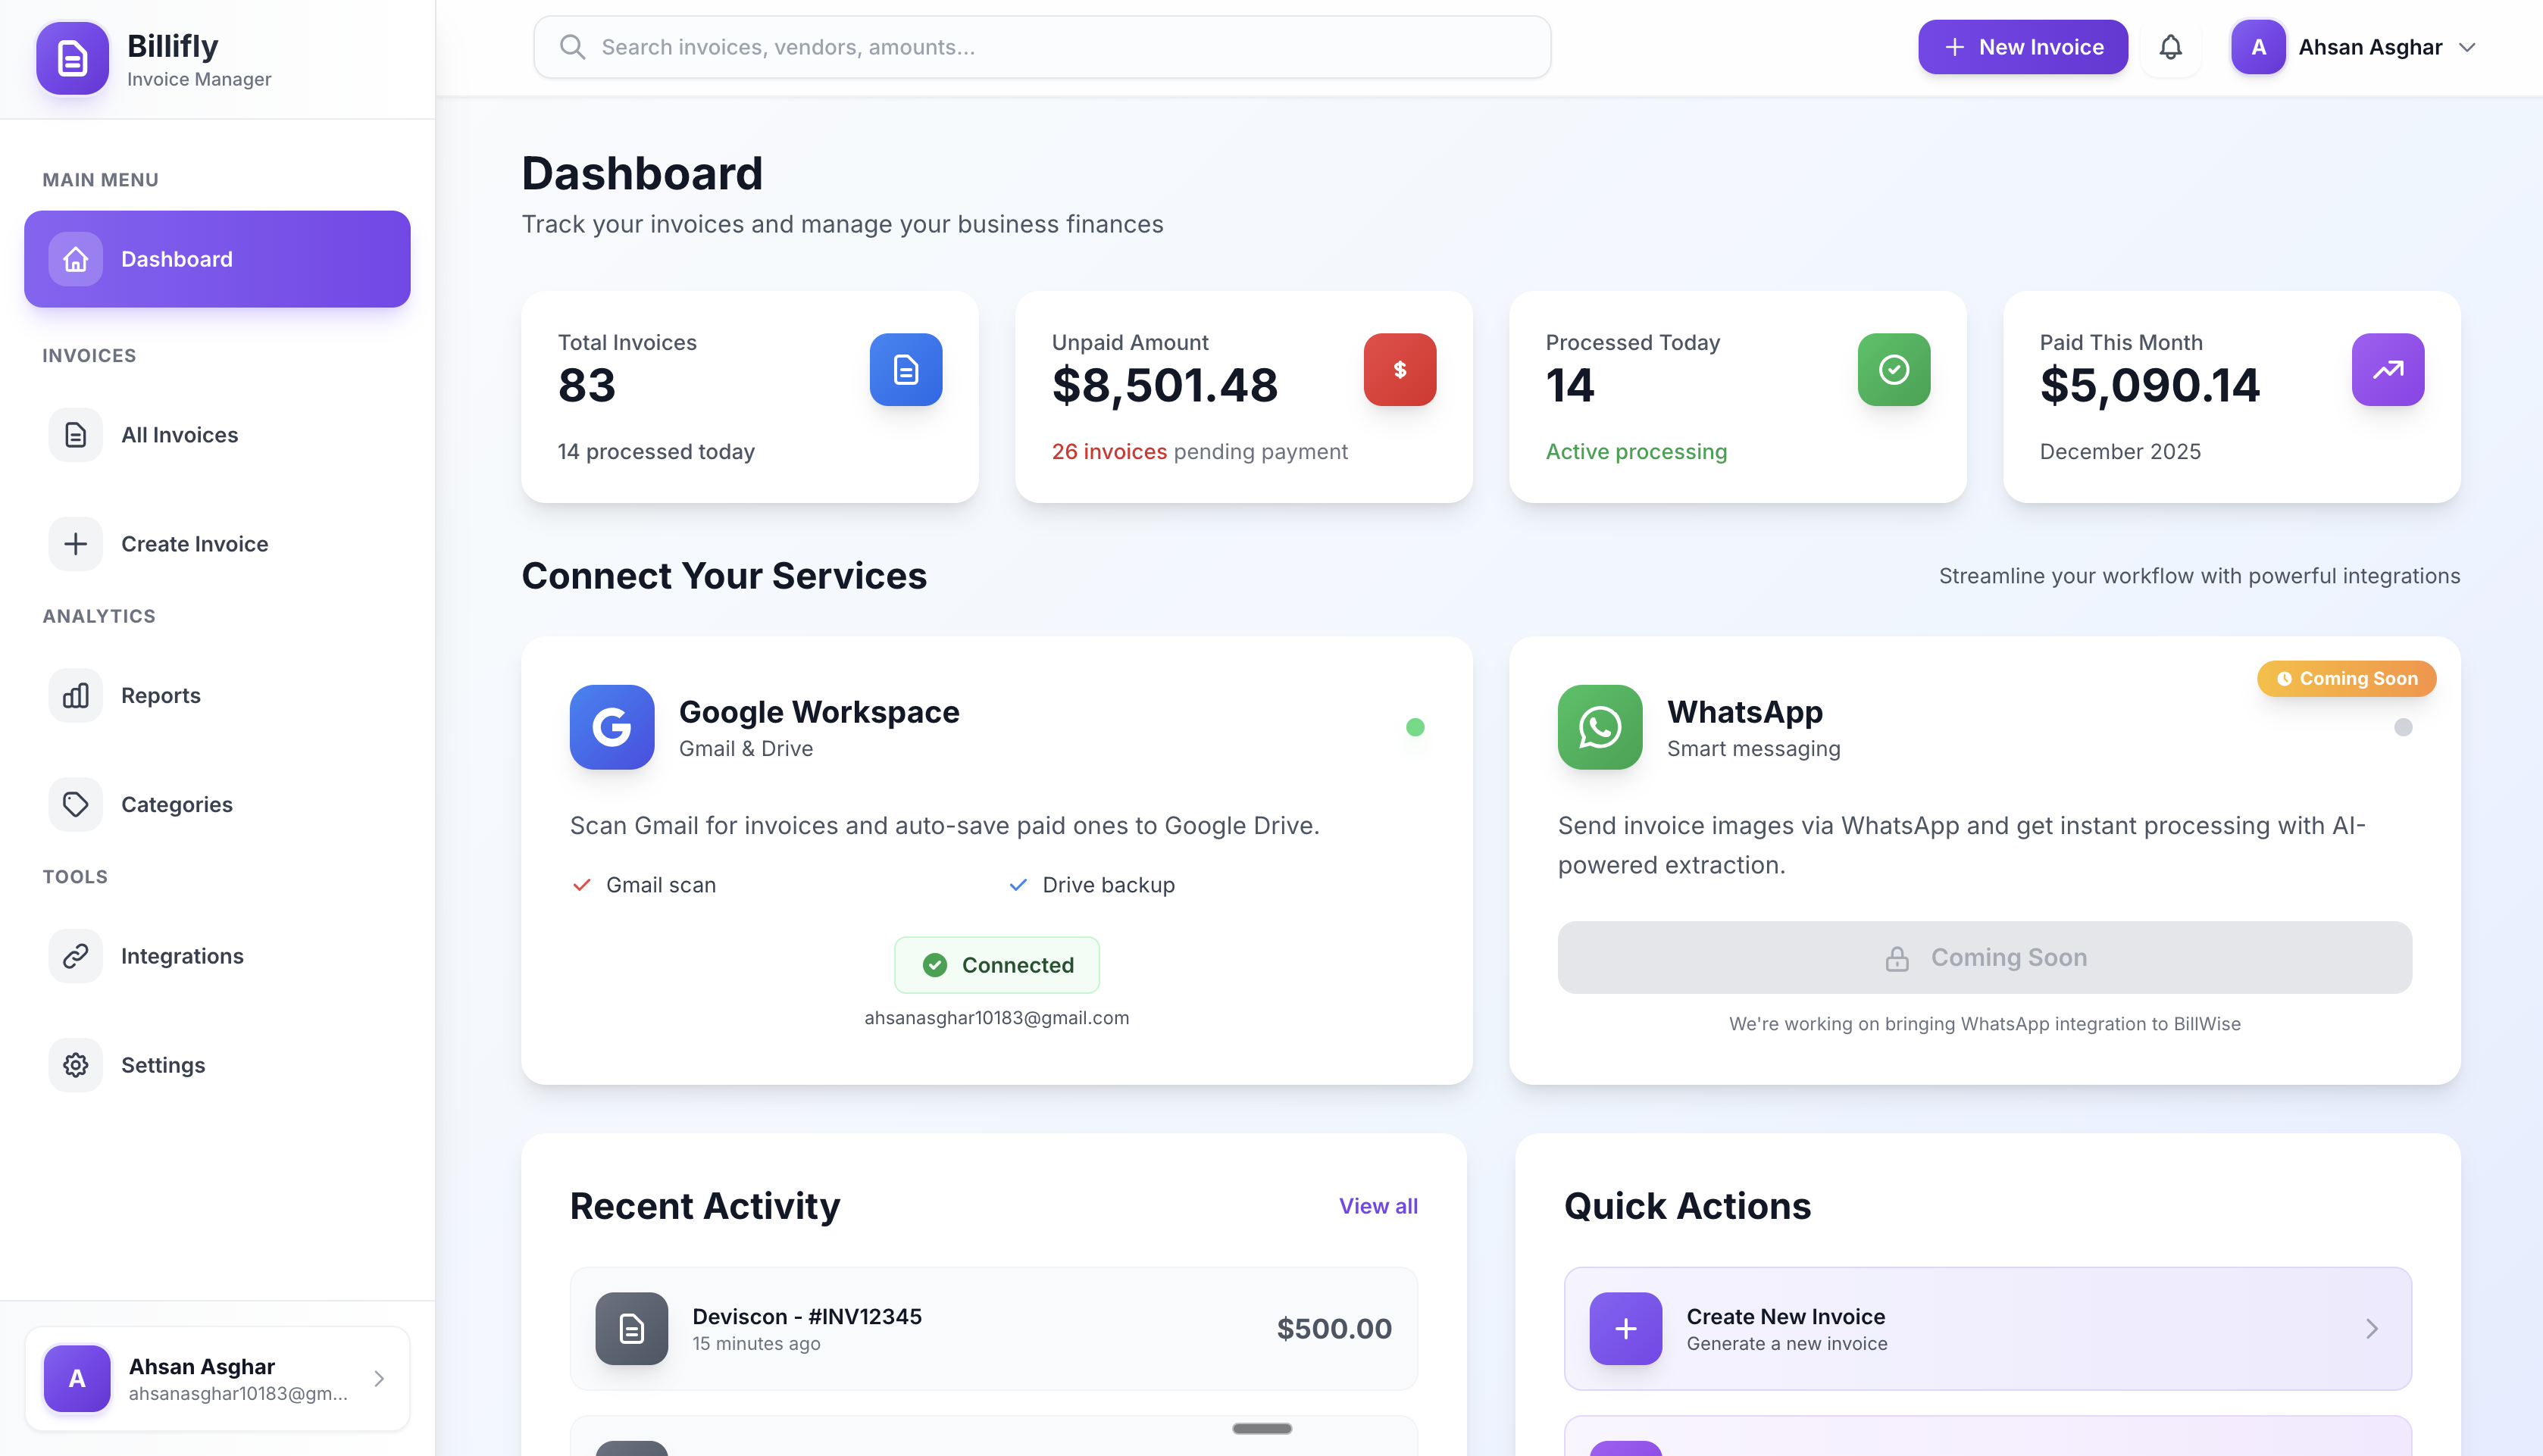
Task: Click the Billifly logo icon
Action: click(72, 58)
